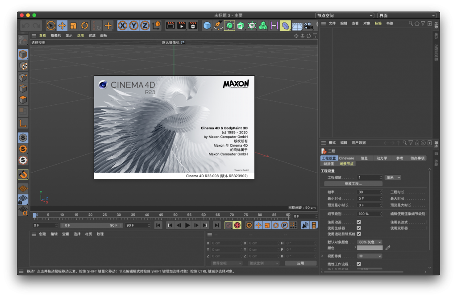The height and width of the screenshot is (298, 457).
Task: Click the blue bend deformer icon
Action: coord(286,25)
